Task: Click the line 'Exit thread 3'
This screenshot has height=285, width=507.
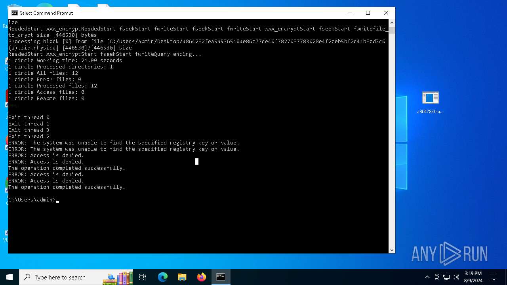Action: 29,130
